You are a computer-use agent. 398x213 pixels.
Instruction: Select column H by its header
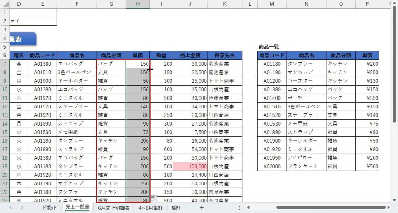(138, 4)
